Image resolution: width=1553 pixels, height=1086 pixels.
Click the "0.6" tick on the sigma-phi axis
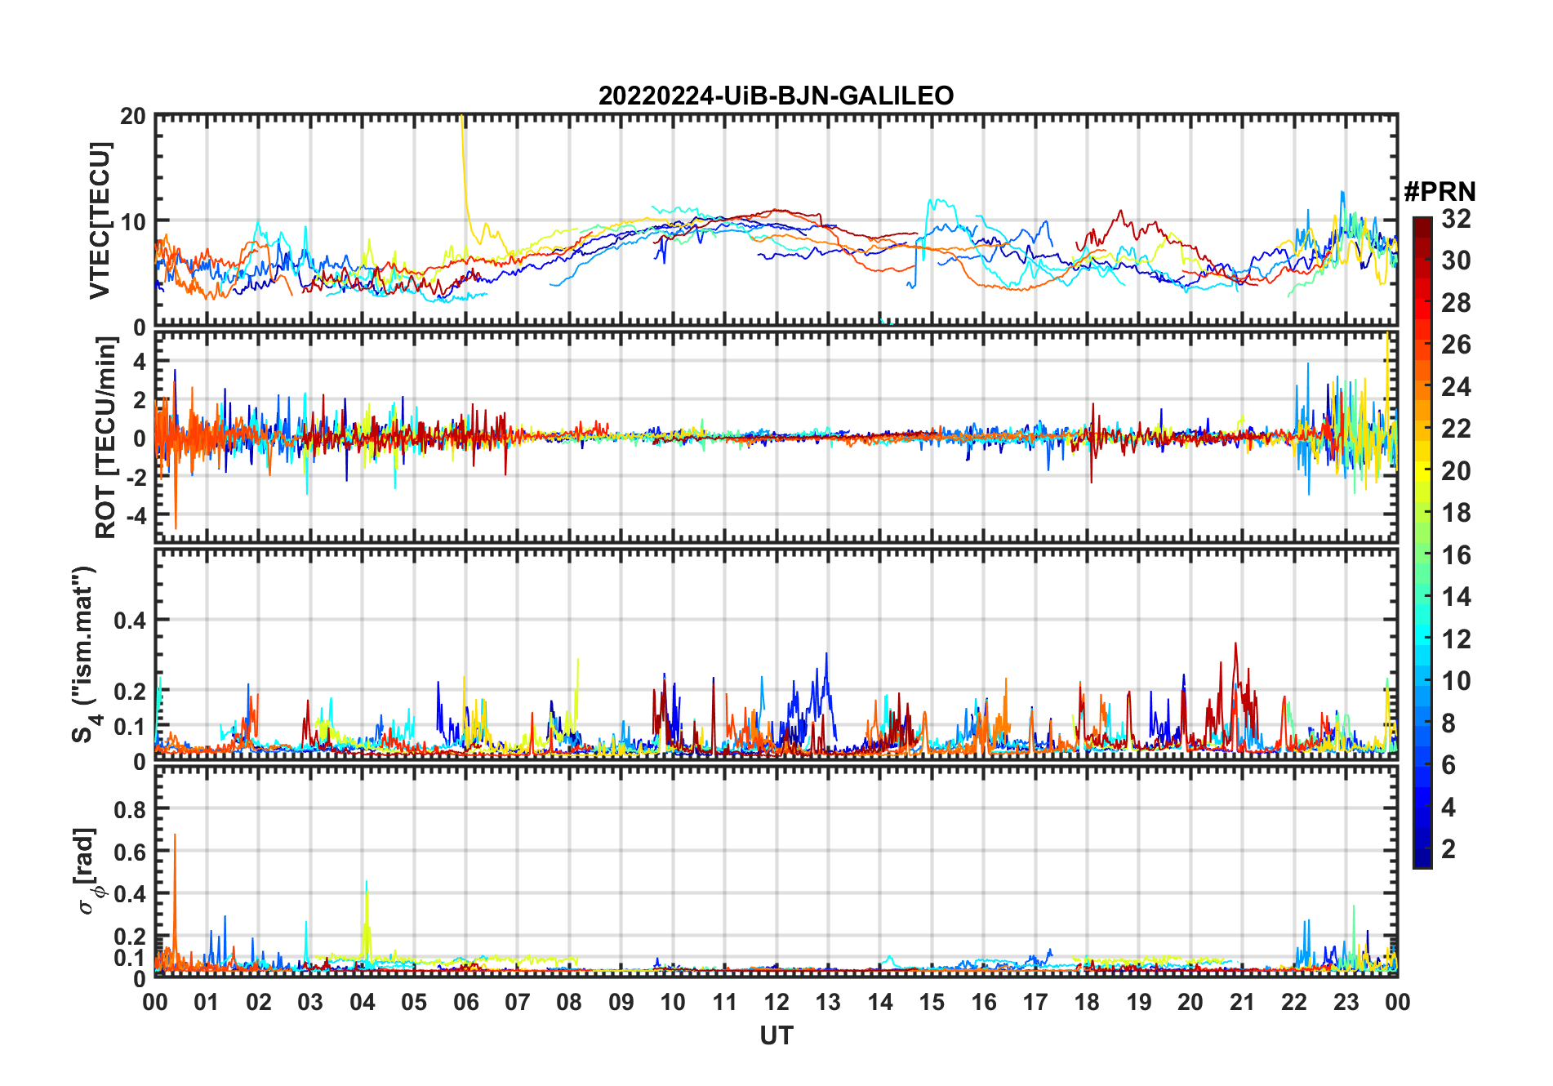131,852
